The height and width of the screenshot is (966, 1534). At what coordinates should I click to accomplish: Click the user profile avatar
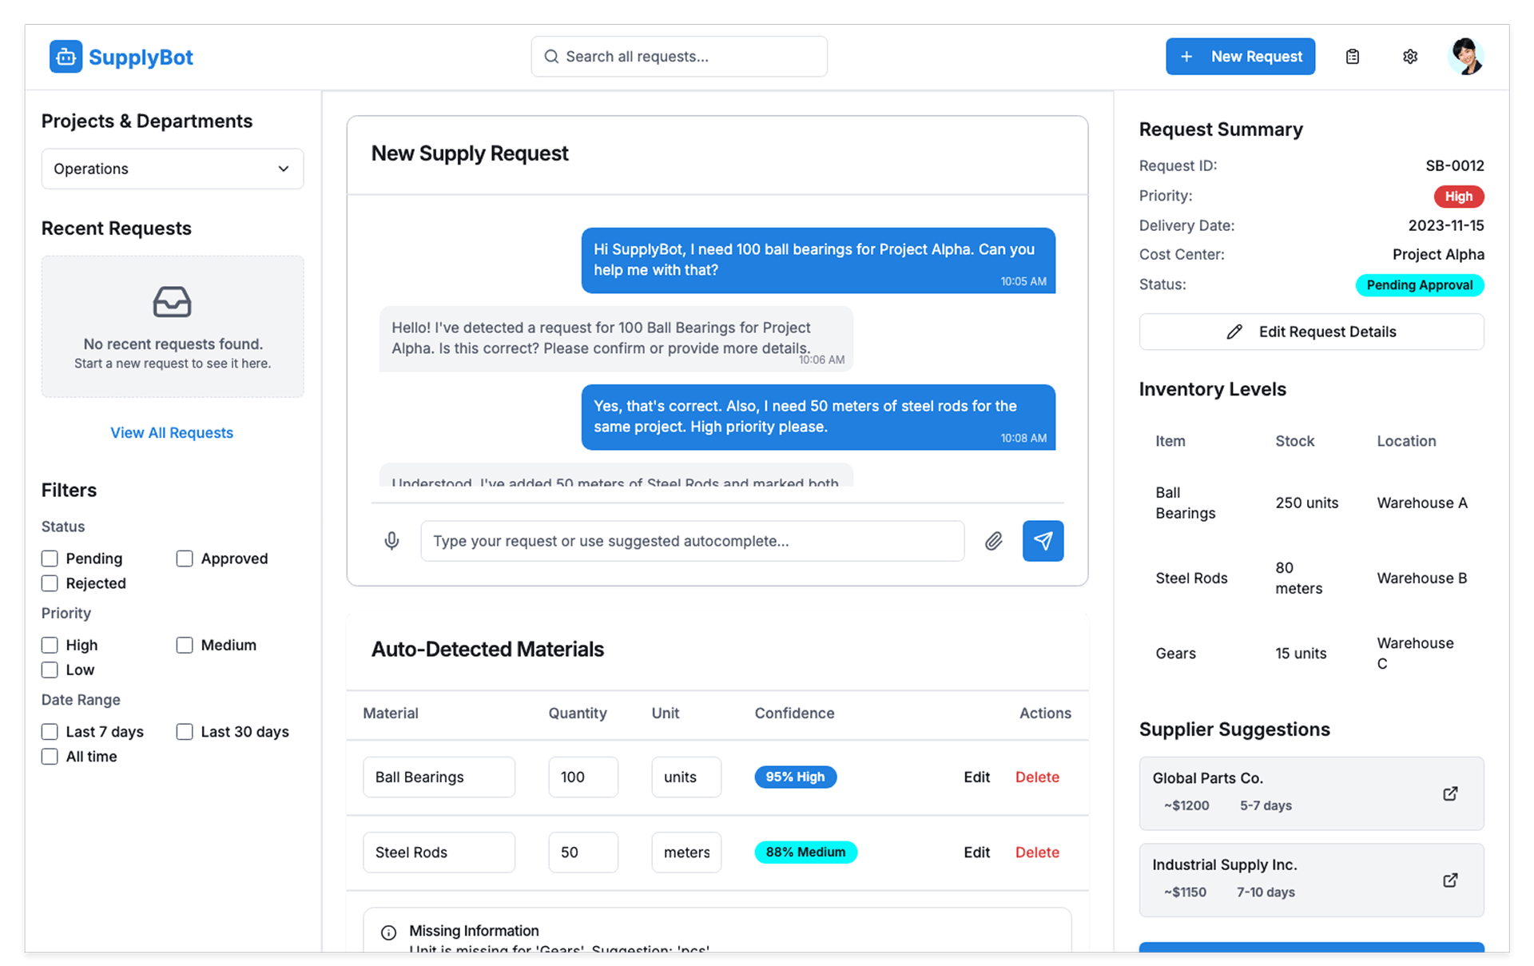point(1465,57)
